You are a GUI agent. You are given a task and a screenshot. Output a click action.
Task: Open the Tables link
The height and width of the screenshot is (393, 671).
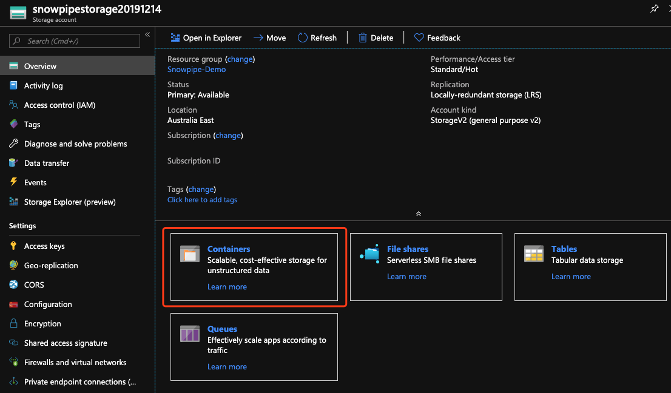(564, 249)
